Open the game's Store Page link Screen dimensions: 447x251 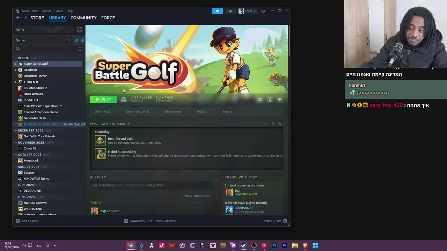click(103, 112)
